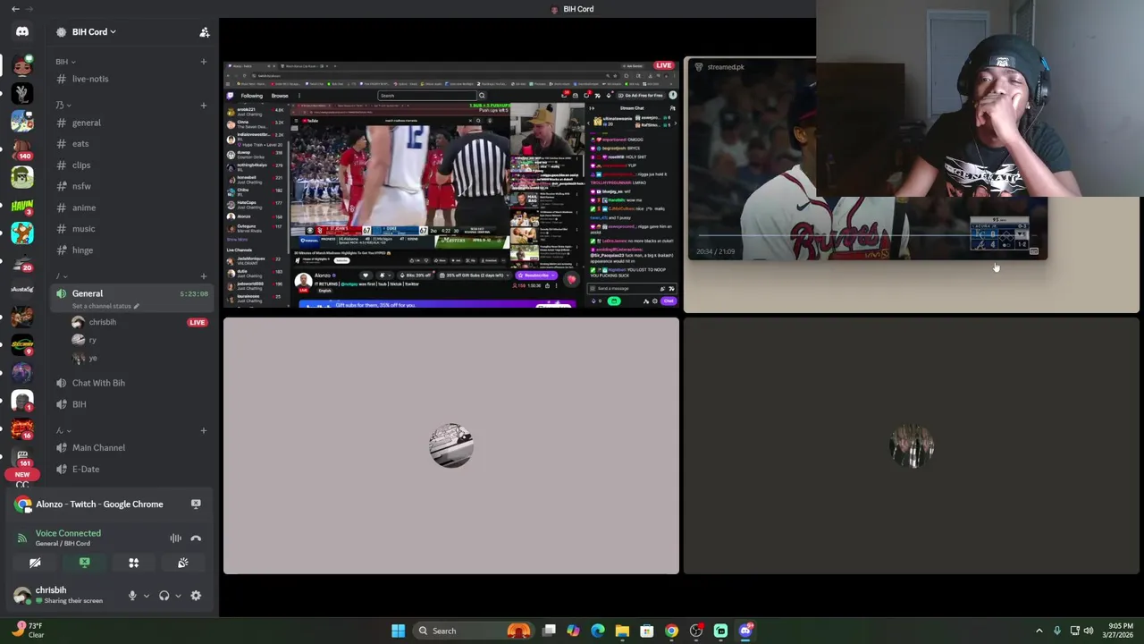The image size is (1144, 644).
Task: Open the music channel
Action: point(130,229)
